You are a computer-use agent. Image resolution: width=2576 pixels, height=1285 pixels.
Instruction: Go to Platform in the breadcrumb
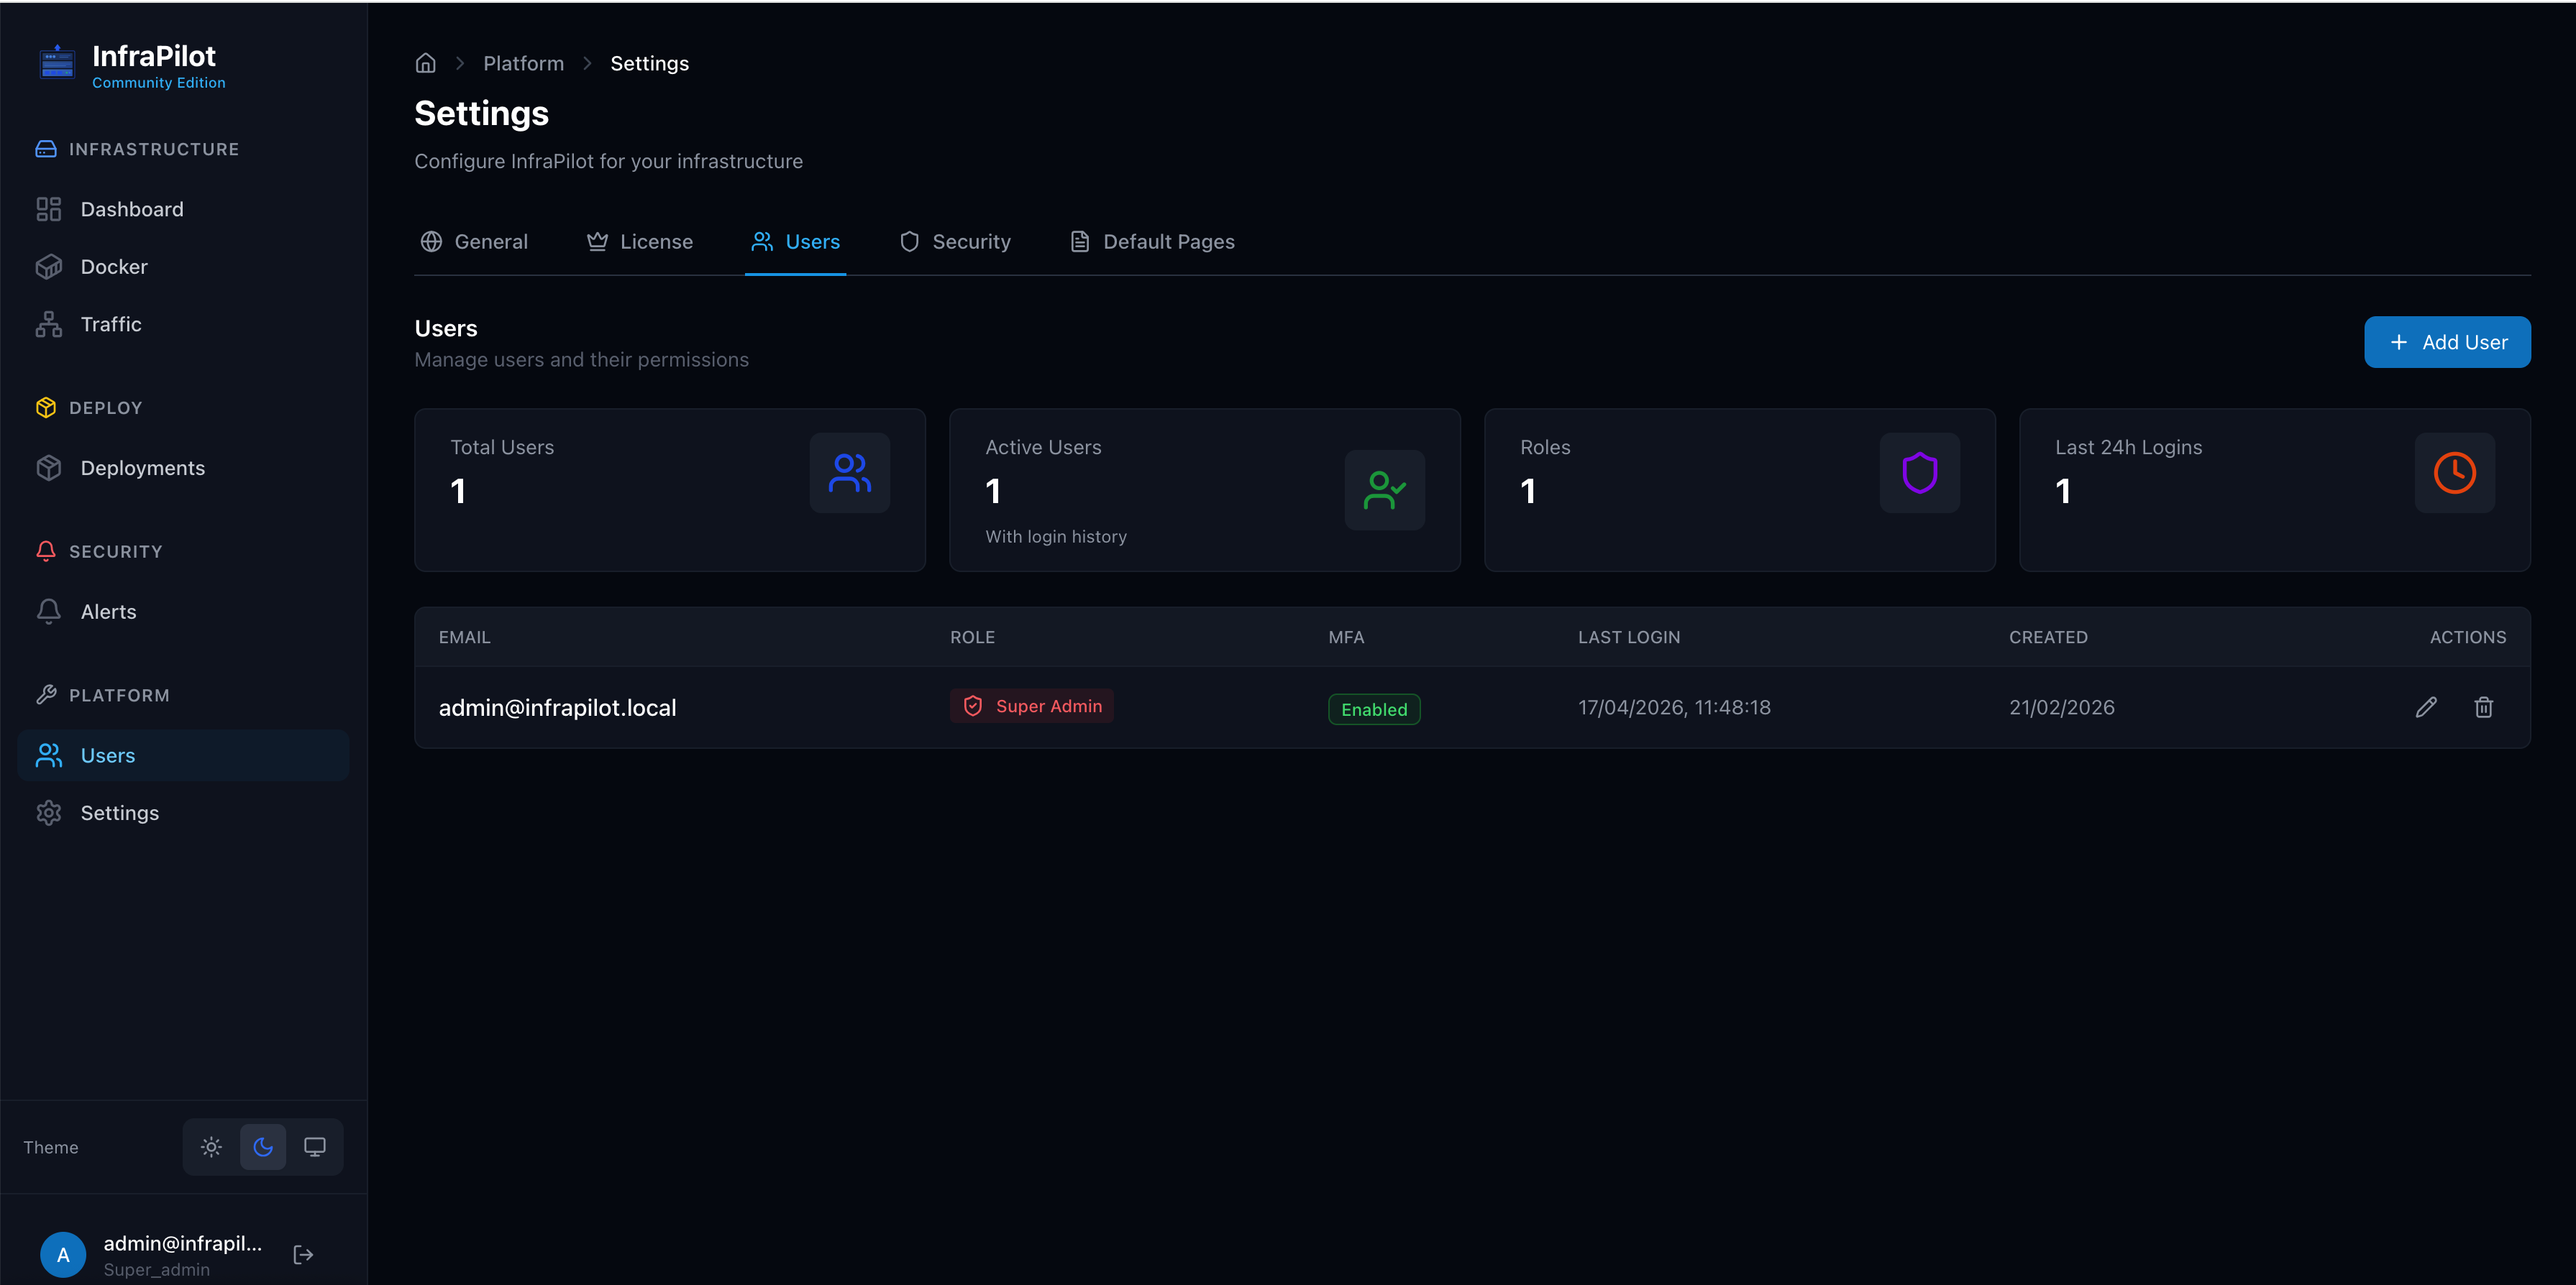point(523,63)
